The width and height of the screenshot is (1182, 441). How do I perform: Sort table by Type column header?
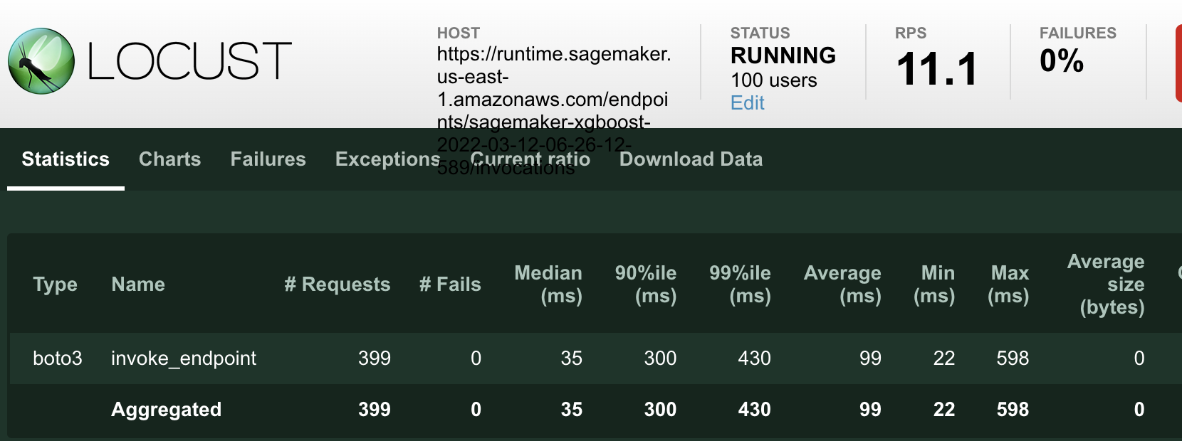tap(55, 285)
